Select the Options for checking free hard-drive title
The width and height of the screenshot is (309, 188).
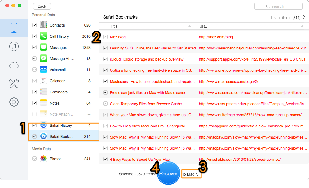[x=152, y=70]
